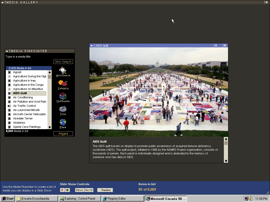The image size is (270, 202).
Task: Stop the slide show
Action: 67,190
